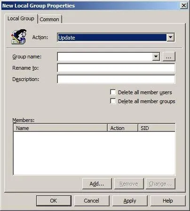Switch to the Common tab

(x=49, y=19)
